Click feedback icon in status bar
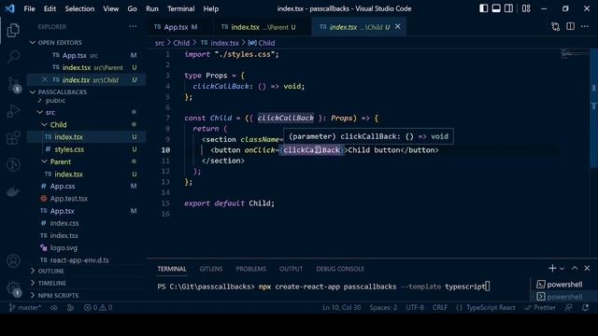598x336 pixels. click(569, 307)
